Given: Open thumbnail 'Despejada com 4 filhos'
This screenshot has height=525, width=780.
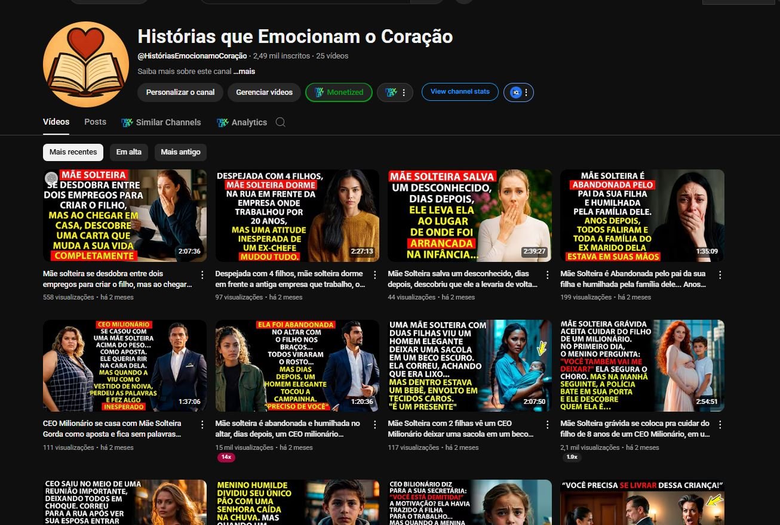Looking at the screenshot, I should tap(297, 215).
